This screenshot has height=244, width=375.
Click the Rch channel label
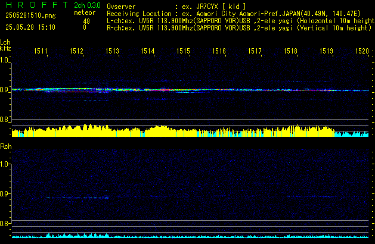(x=6, y=146)
